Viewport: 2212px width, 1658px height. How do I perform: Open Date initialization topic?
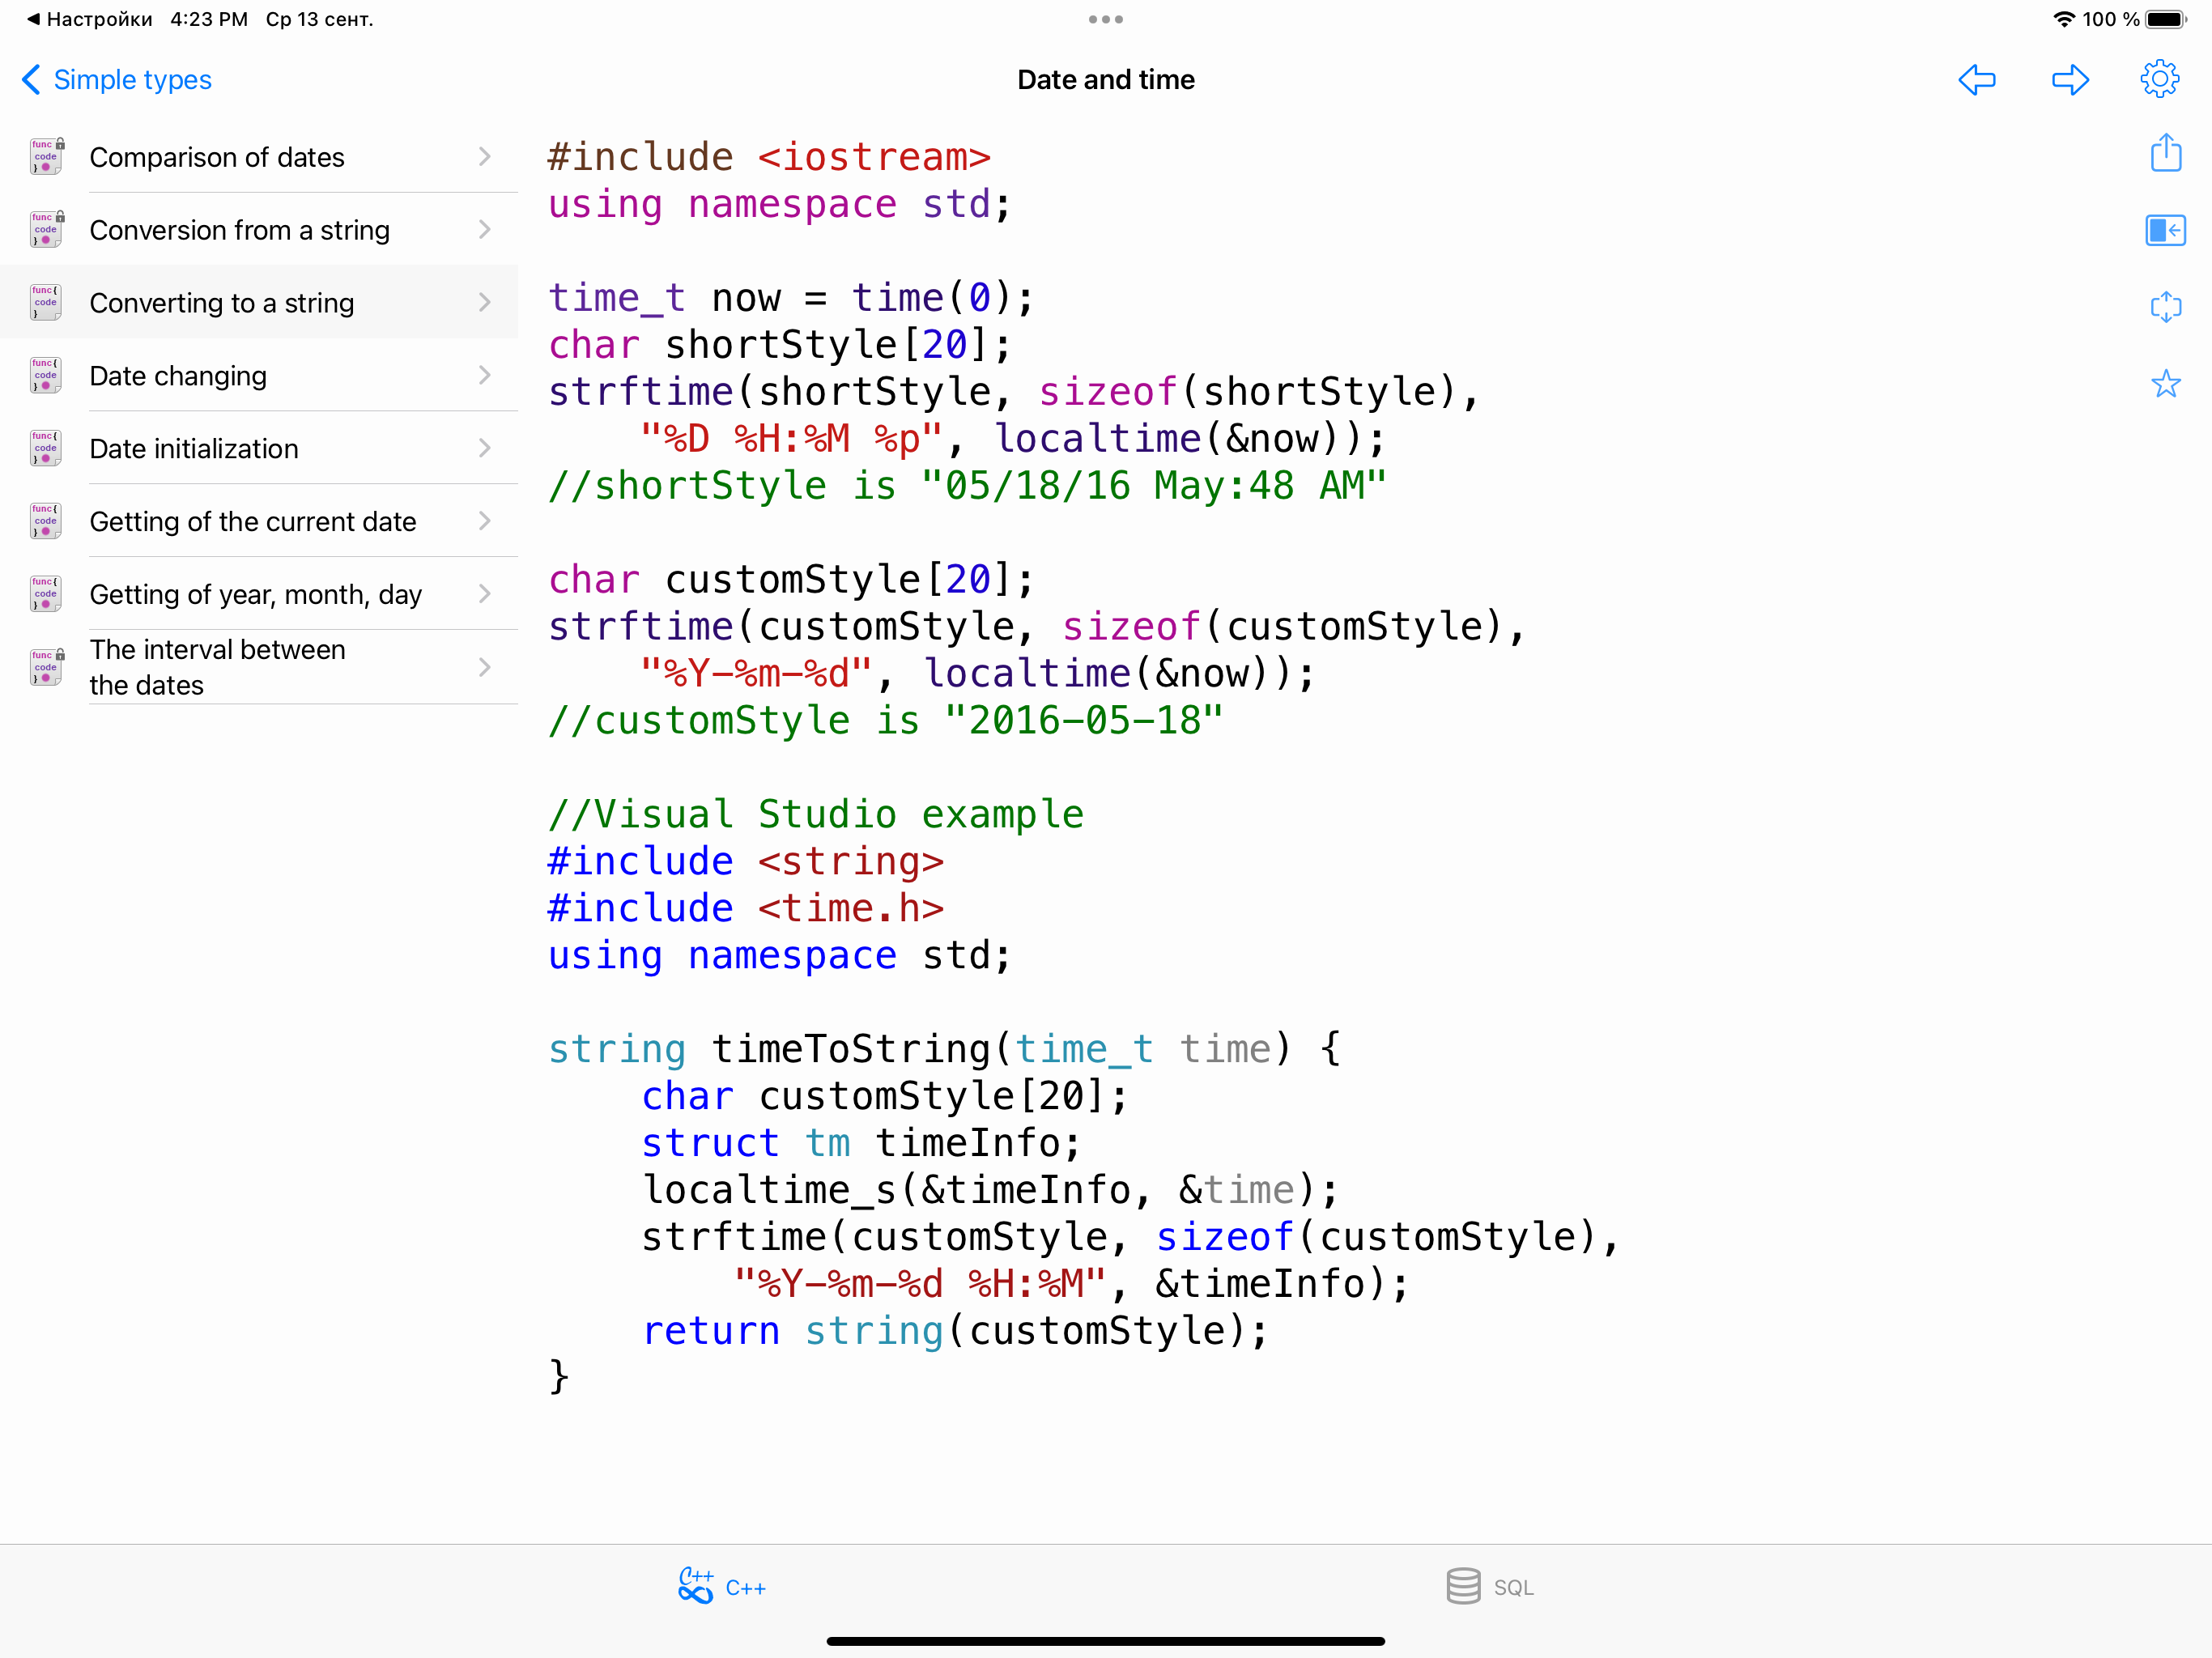coord(259,449)
